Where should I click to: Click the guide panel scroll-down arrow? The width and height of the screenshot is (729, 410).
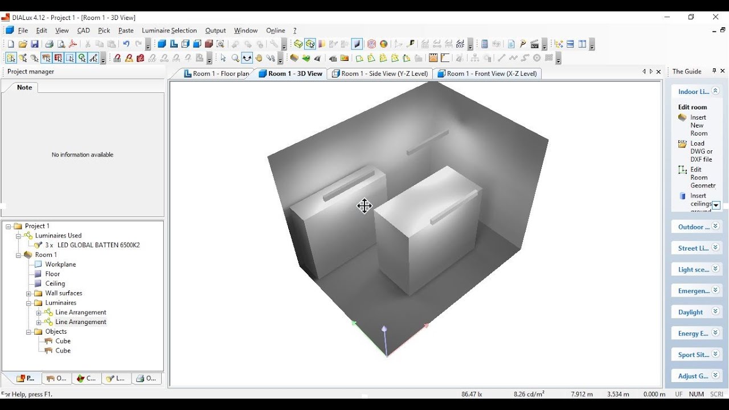pyautogui.click(x=716, y=206)
